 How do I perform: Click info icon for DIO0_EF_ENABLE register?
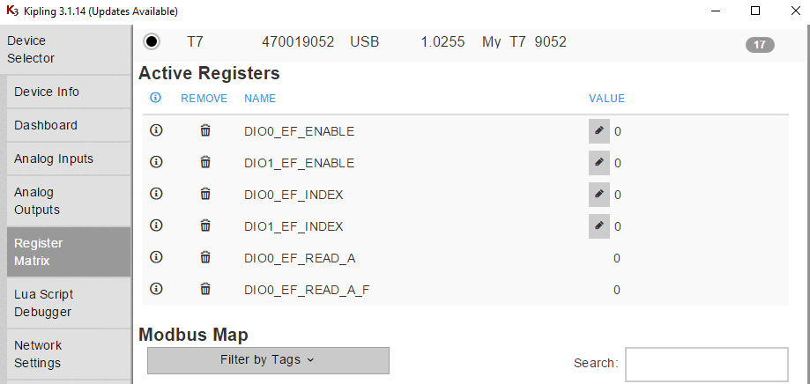coord(157,130)
